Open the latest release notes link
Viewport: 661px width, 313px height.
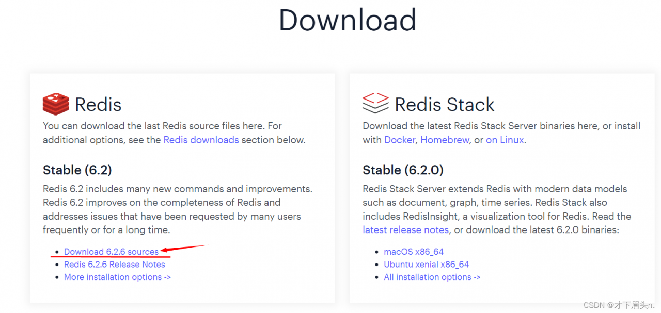click(406, 230)
